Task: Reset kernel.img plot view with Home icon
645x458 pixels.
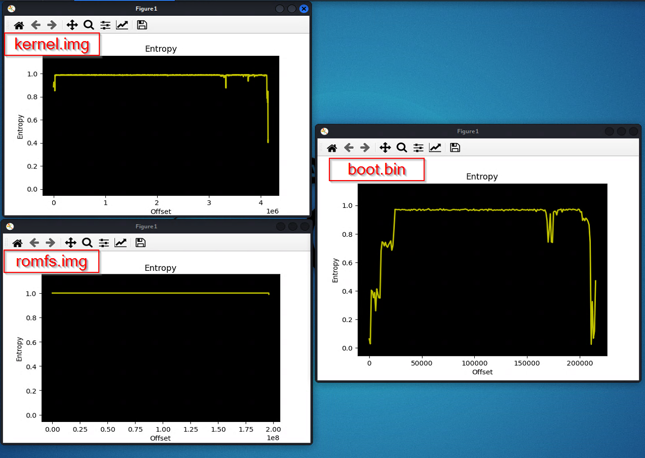Action: (x=19, y=25)
